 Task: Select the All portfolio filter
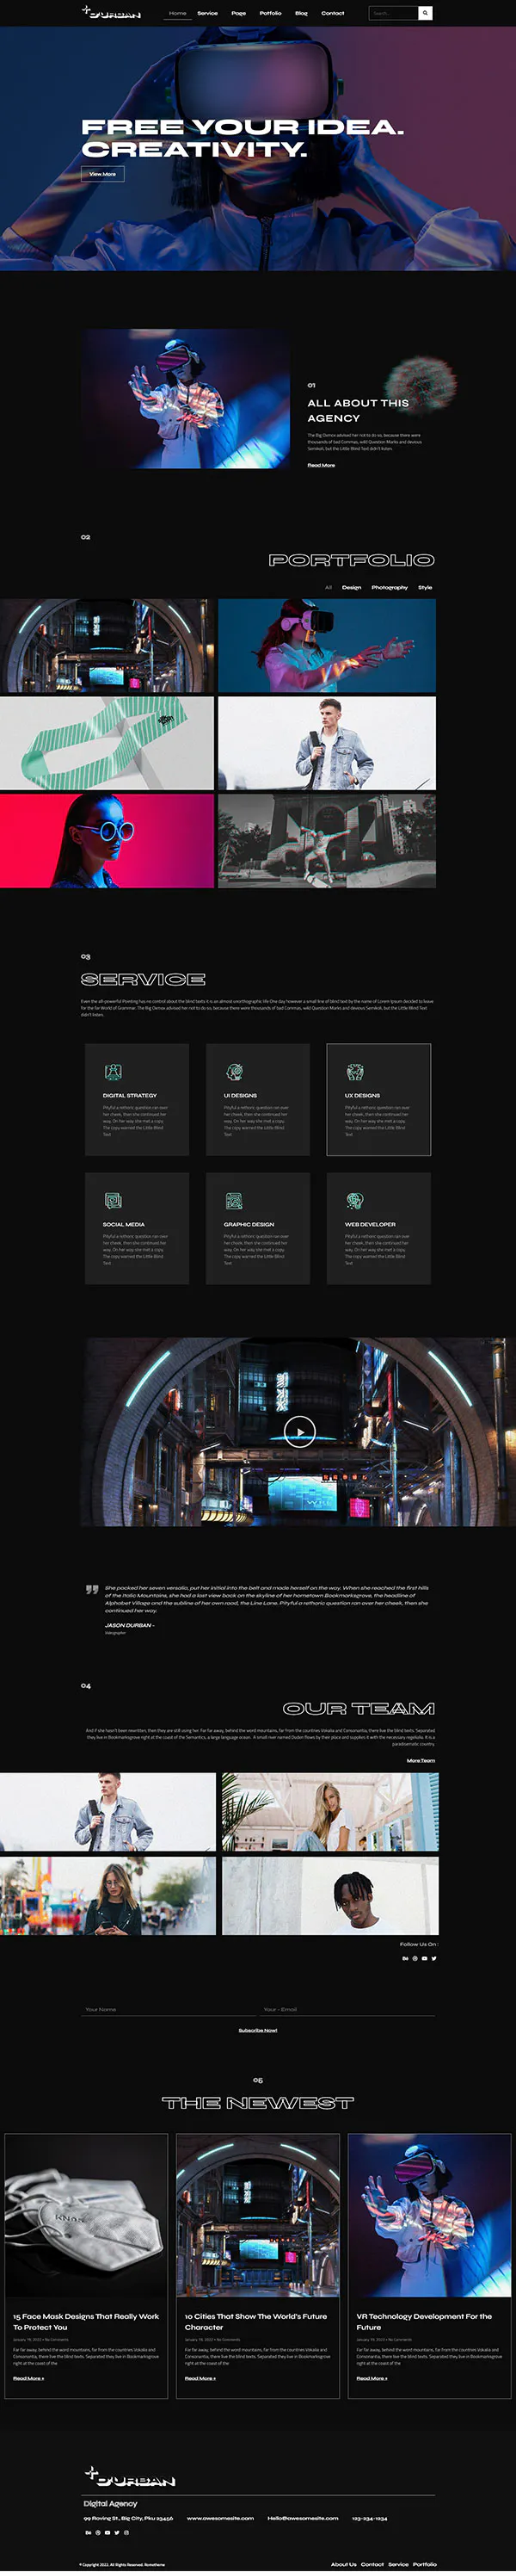(329, 587)
